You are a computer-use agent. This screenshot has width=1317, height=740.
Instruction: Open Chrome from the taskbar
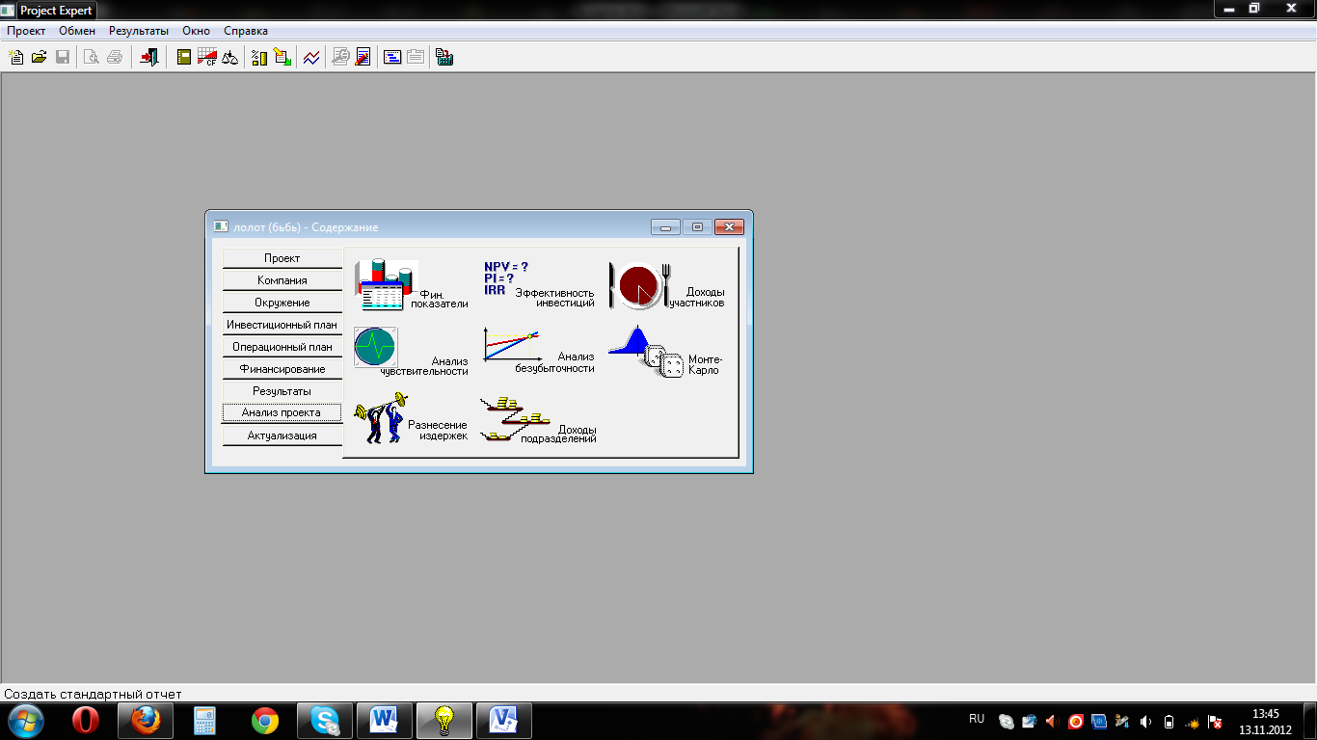point(265,720)
